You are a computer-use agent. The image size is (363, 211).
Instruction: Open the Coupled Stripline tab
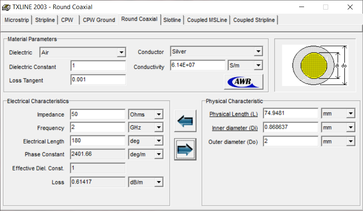click(x=254, y=20)
